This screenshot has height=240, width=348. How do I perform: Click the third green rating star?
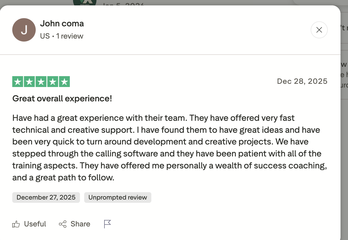[x=41, y=82]
